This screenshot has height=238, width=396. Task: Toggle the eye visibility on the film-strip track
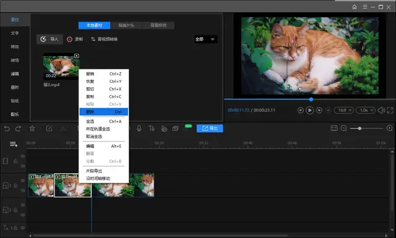23,156
